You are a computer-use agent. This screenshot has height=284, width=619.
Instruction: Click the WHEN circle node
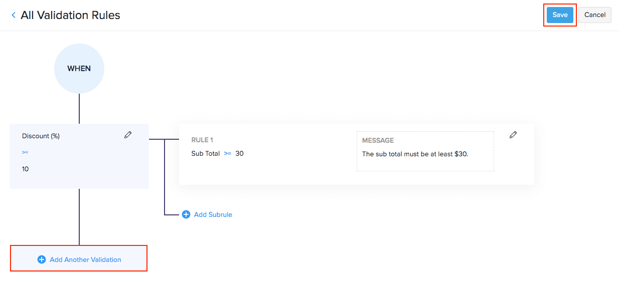click(79, 69)
